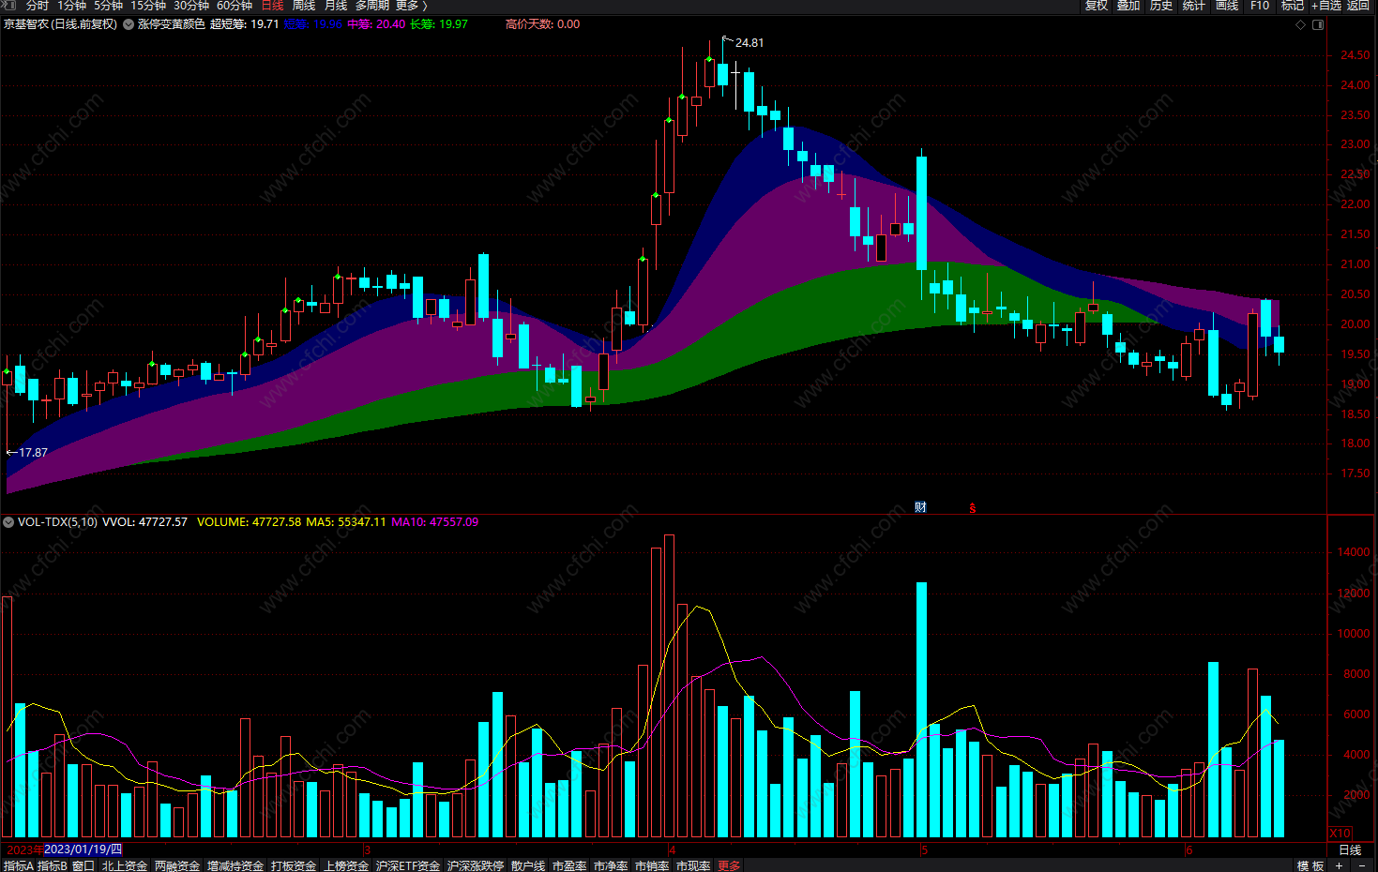Viewport: 1378px width, 872px height.
Task: Open the red 更多 indicators tab
Action: tap(729, 865)
